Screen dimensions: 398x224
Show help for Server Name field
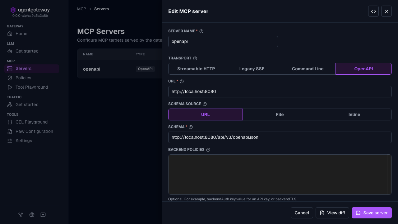click(x=201, y=31)
